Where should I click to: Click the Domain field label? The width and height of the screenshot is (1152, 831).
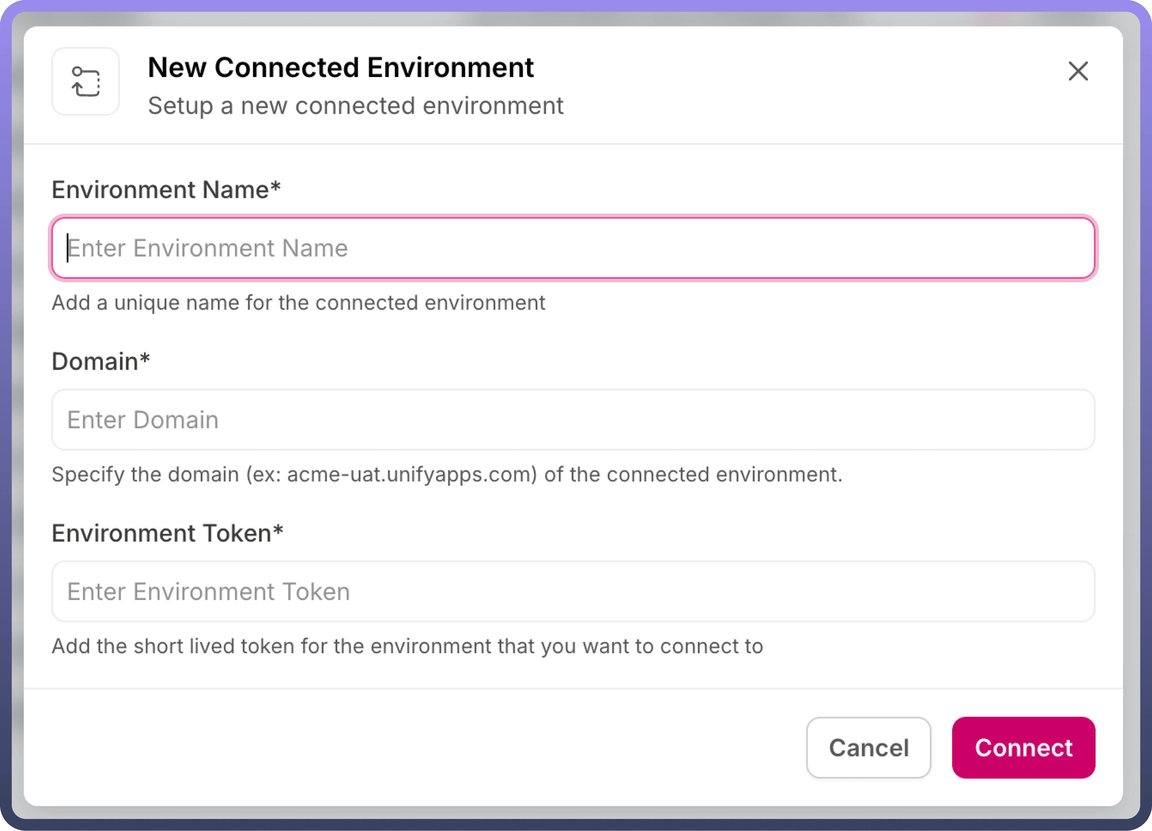pos(95,362)
